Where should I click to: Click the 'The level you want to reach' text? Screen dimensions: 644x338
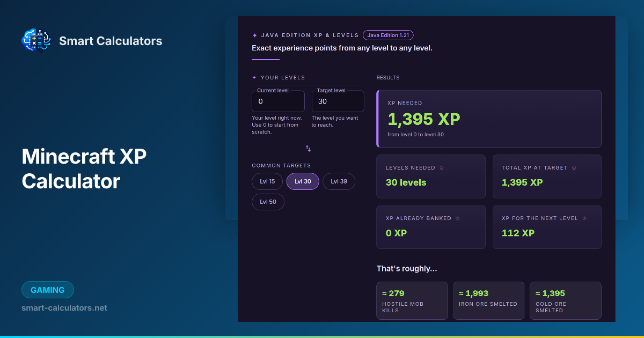tap(335, 121)
